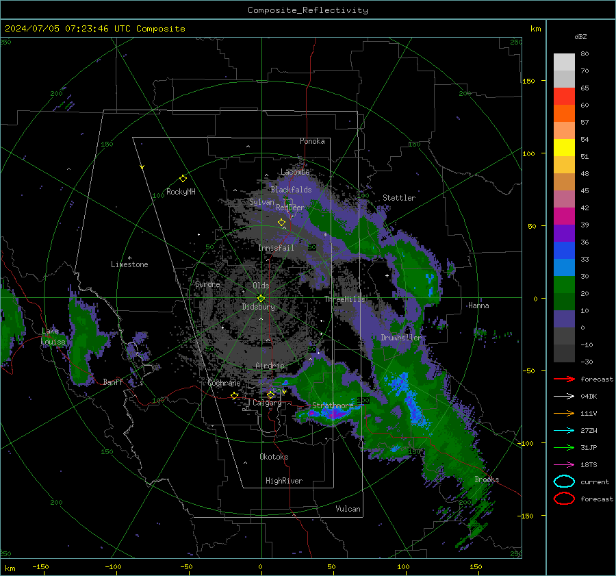
Task: Select the 10 dBZ slate-purple swatch
Action: pyautogui.click(x=564, y=318)
